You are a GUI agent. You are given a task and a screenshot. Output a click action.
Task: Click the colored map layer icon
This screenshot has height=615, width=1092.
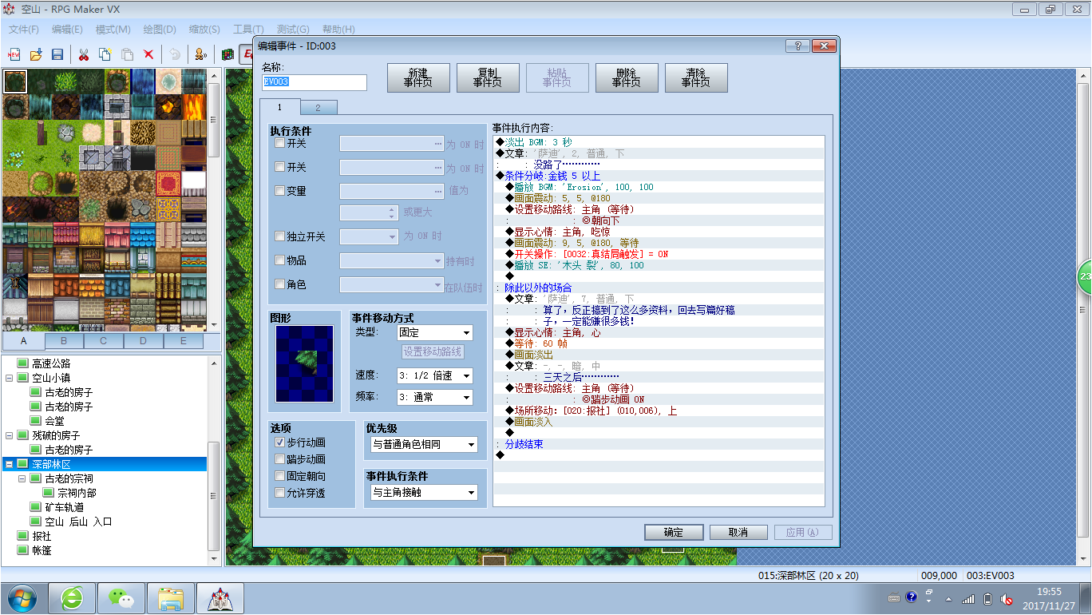tap(228, 54)
